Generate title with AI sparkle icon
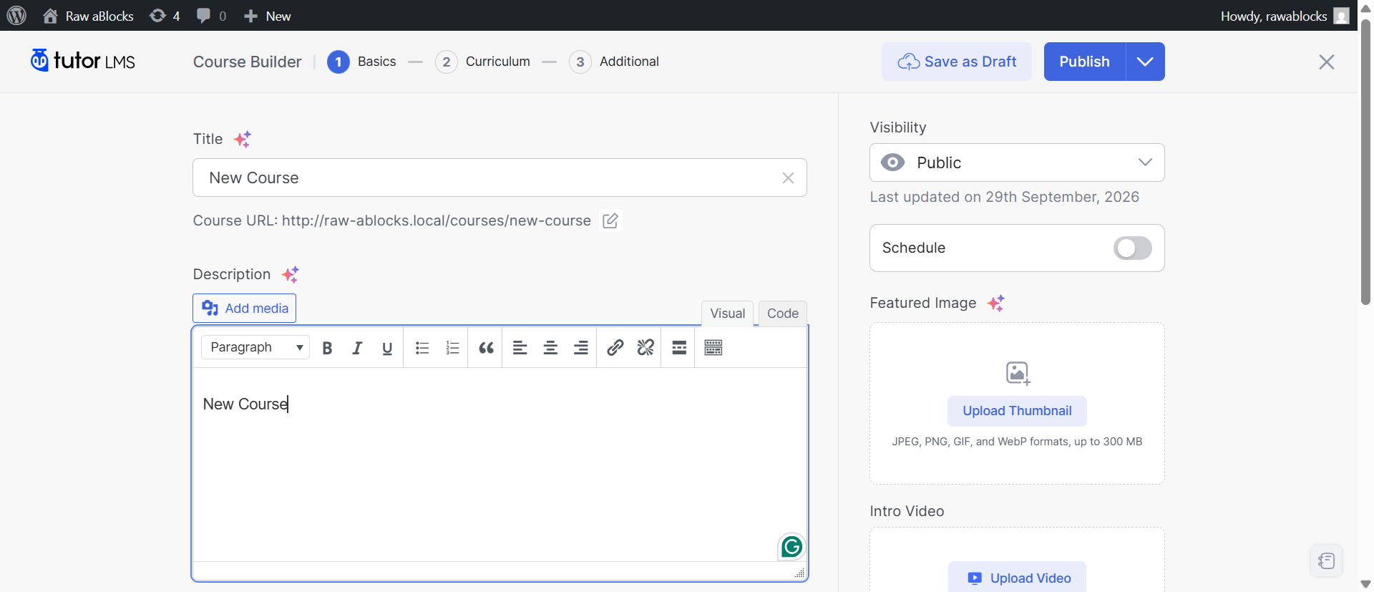 point(243,139)
